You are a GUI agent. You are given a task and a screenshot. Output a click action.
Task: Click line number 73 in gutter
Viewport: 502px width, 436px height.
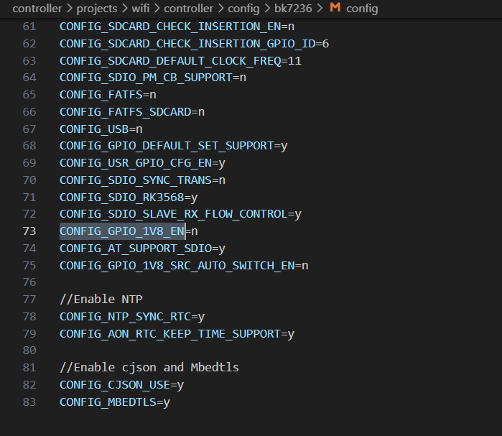[x=29, y=231]
